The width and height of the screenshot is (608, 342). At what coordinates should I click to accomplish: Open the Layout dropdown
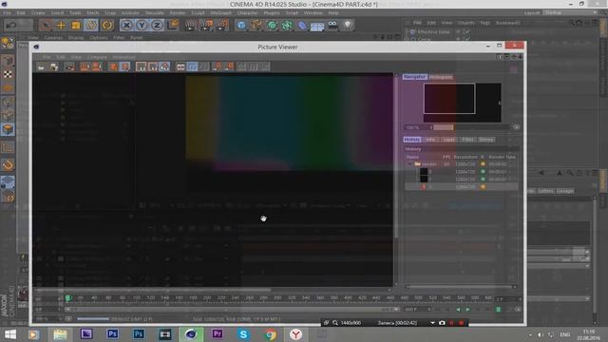click(570, 12)
